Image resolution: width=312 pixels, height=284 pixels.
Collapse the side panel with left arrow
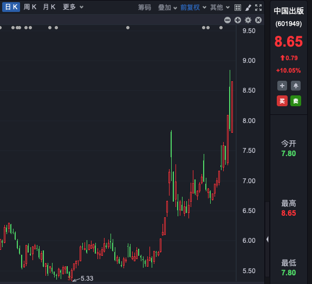tap(268, 239)
